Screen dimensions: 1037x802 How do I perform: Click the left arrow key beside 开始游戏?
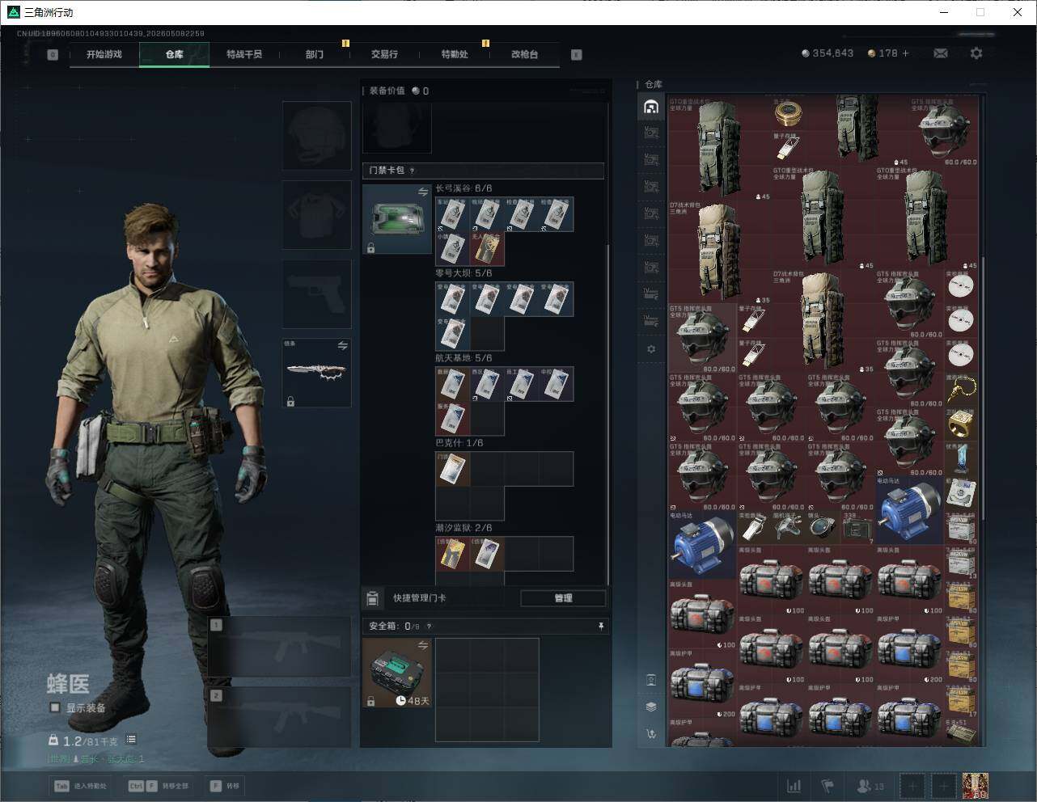pyautogui.click(x=53, y=55)
